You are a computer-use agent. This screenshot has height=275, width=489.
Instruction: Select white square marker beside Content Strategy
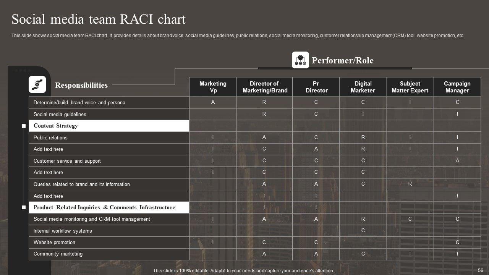24,126
